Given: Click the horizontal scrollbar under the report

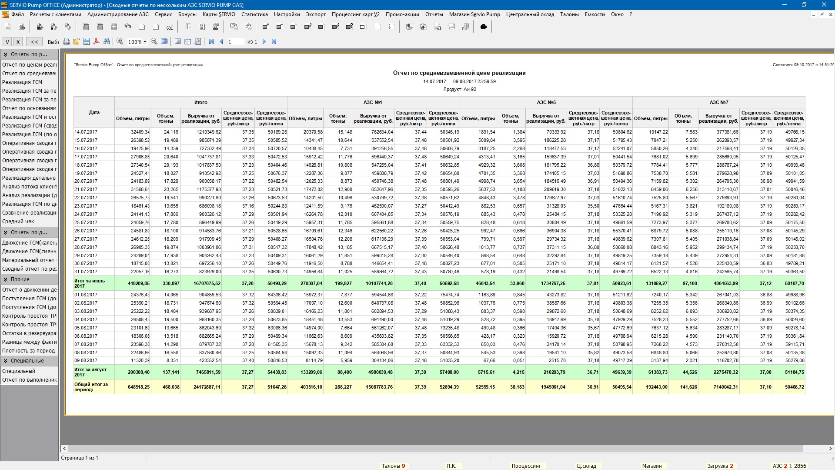Looking at the screenshot, I should point(435,448).
